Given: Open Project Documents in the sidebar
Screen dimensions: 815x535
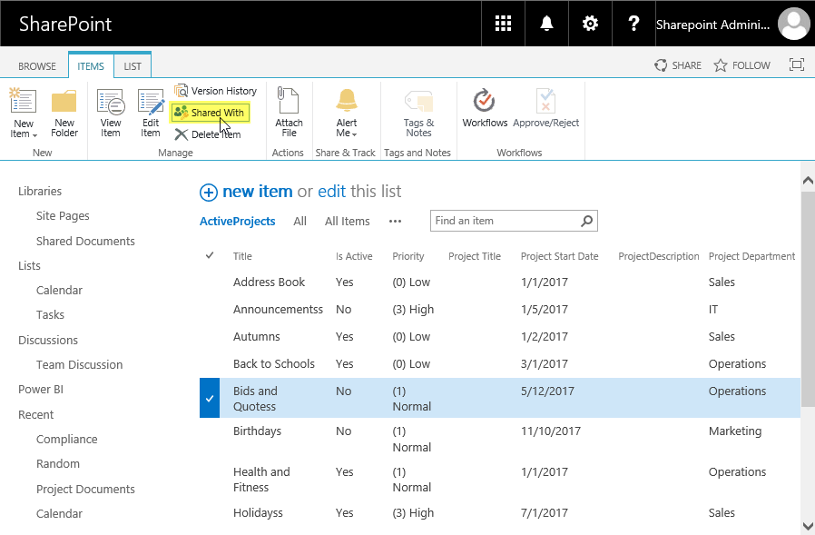Looking at the screenshot, I should point(85,490).
